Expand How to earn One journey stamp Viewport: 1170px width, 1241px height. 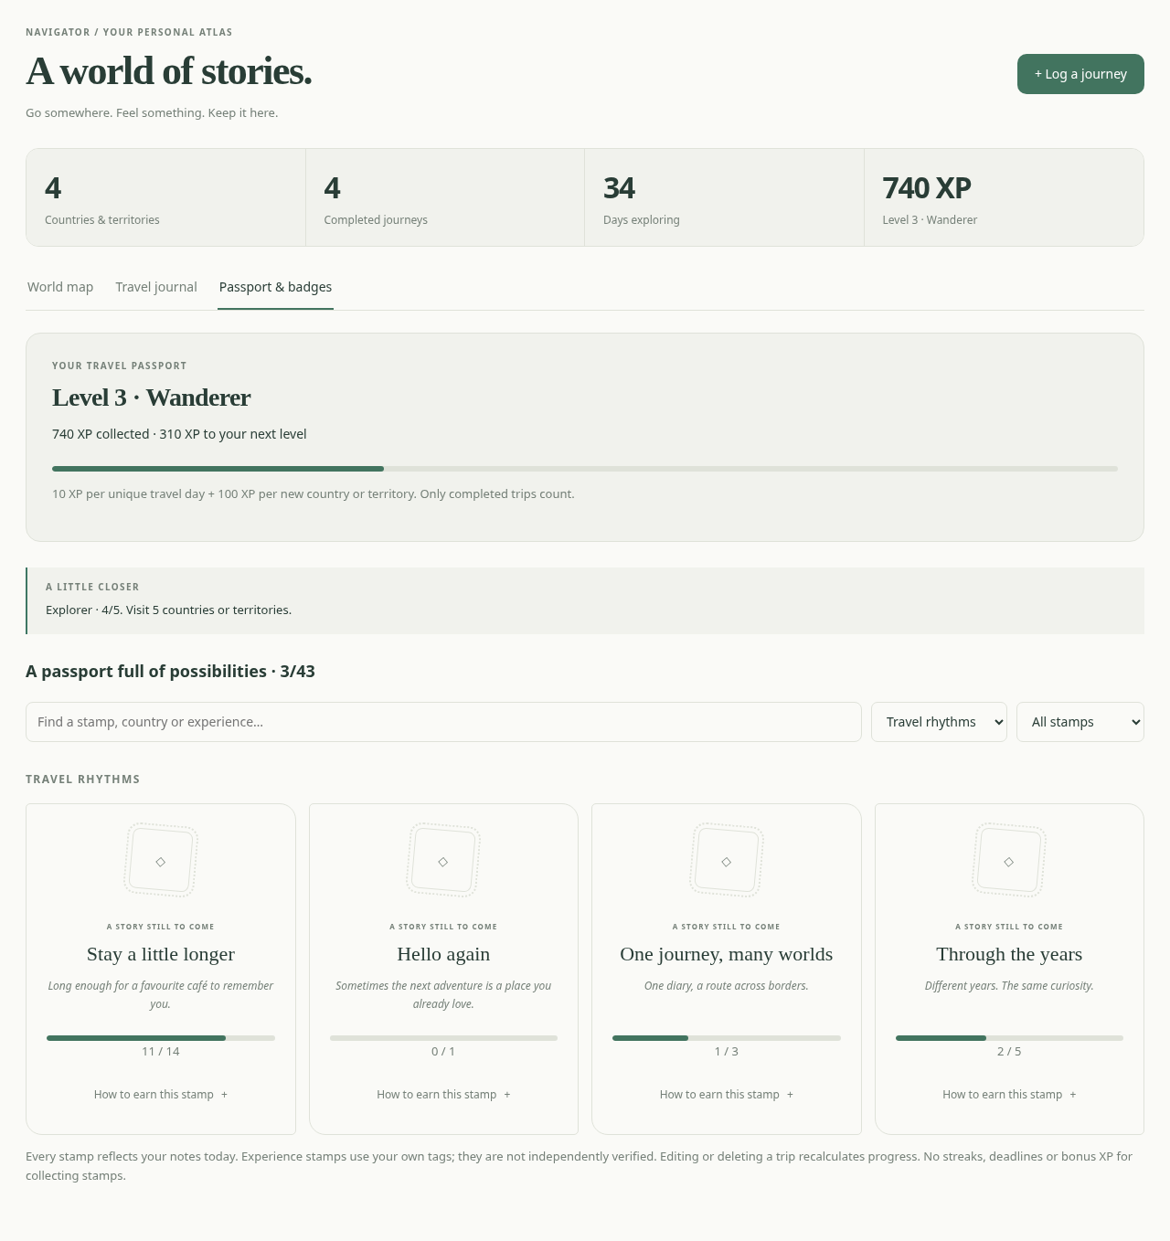click(x=727, y=1094)
